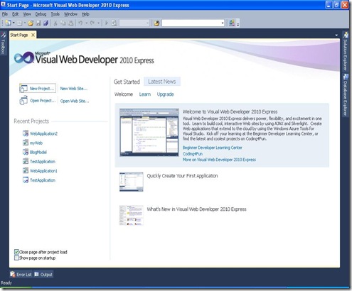The height and width of the screenshot is (291, 352).
Task: Click the New Web Site link
Action: point(74,89)
